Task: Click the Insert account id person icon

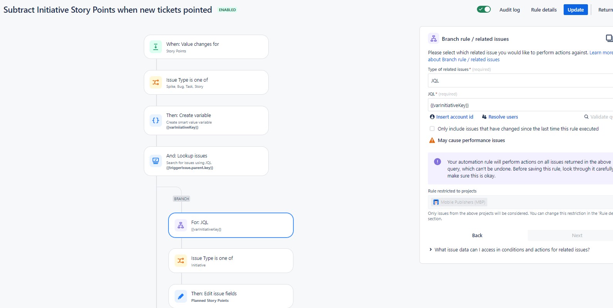Action: click(431, 117)
